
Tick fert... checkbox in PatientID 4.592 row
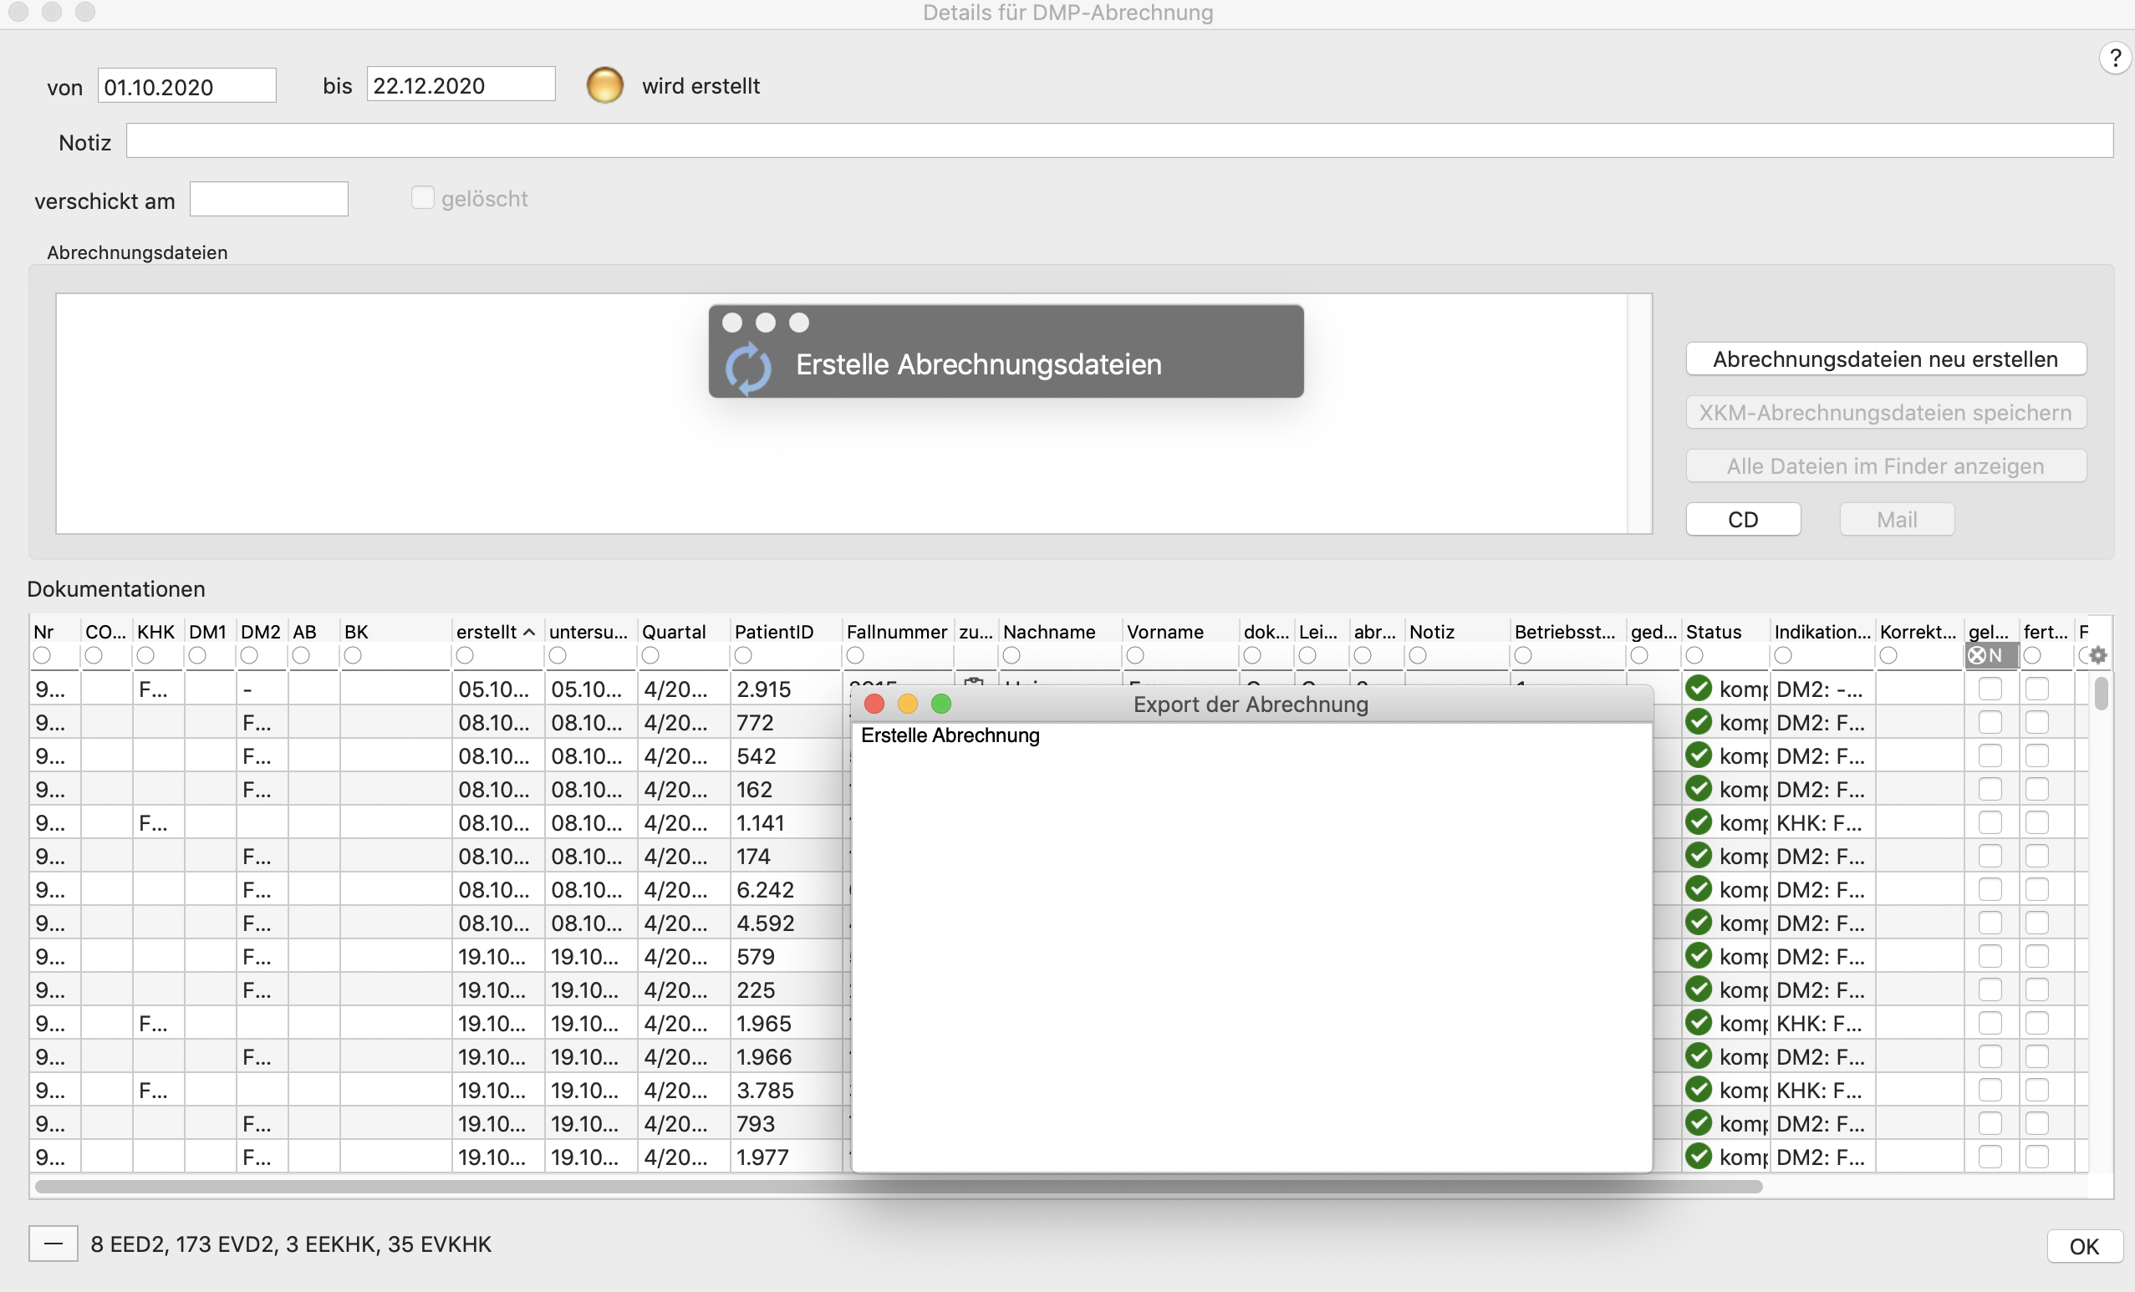pos(2037,923)
